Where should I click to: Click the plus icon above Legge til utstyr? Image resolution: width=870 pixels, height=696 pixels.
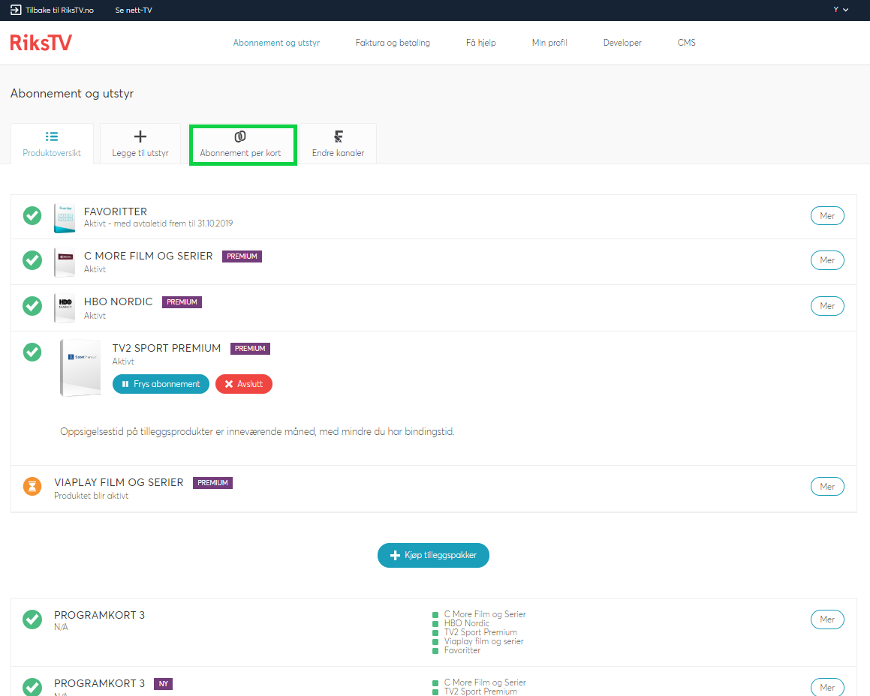(140, 136)
